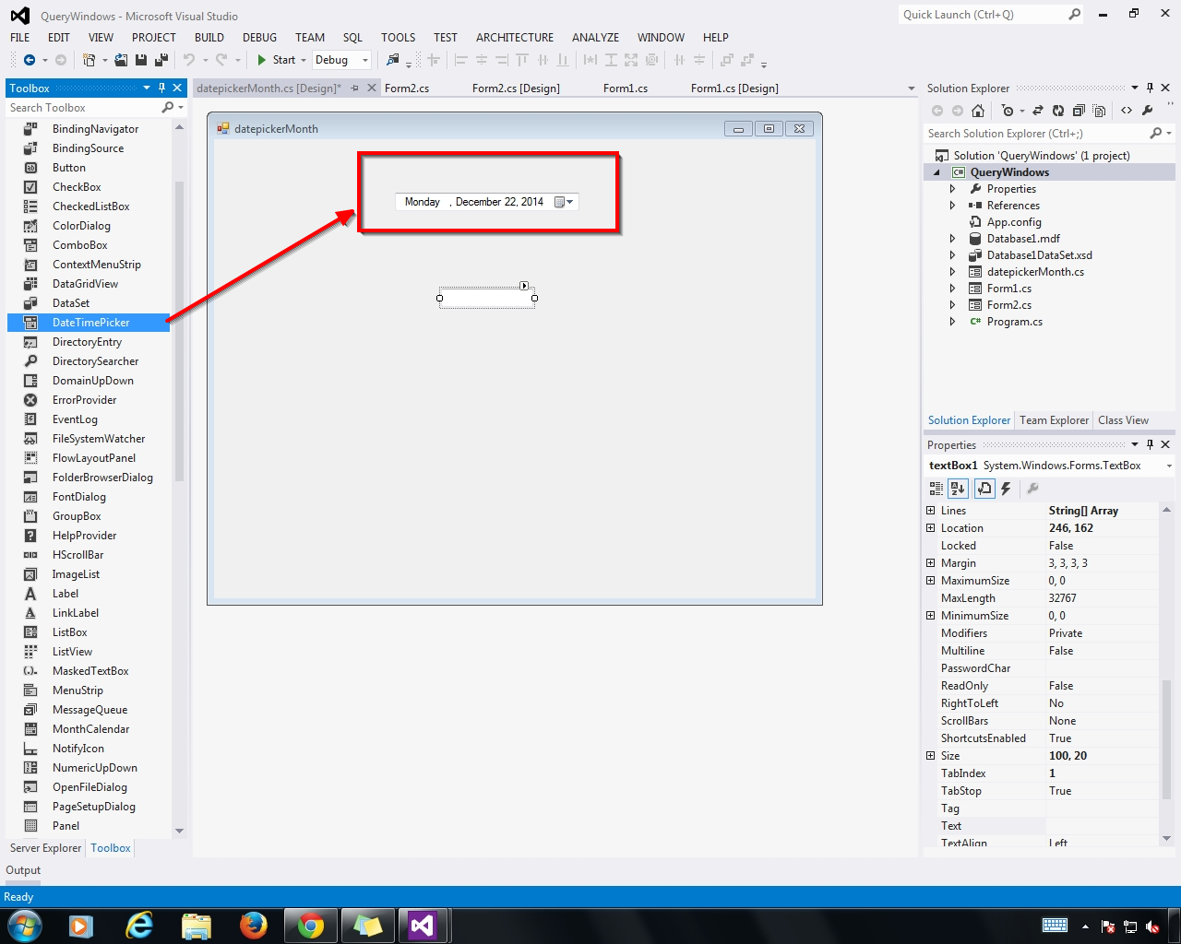
Task: Click the Quick Launch search magnifier
Action: (x=1074, y=14)
